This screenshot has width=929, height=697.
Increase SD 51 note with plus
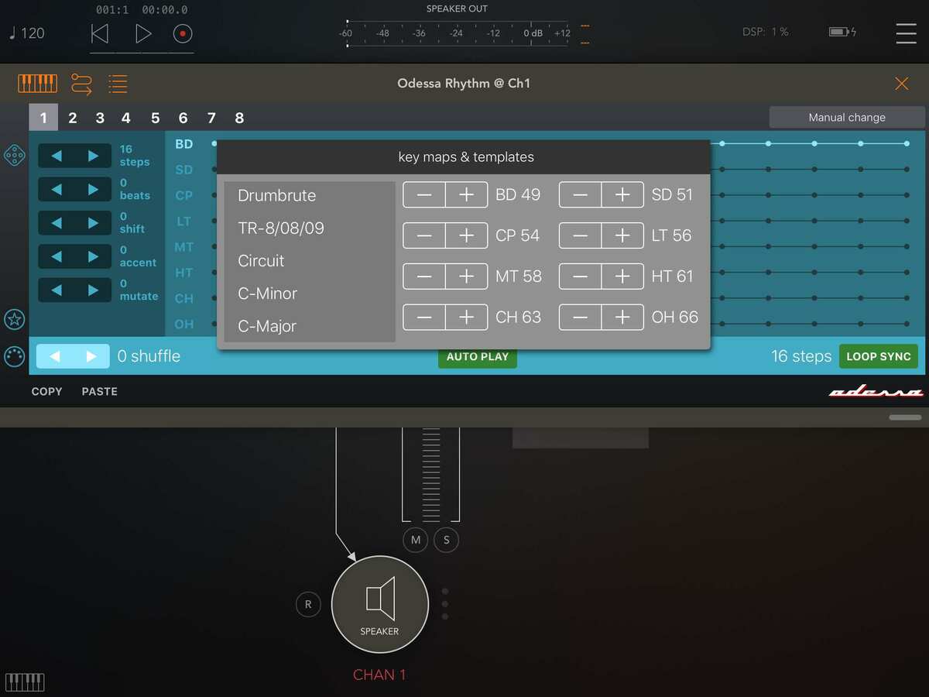tap(622, 195)
